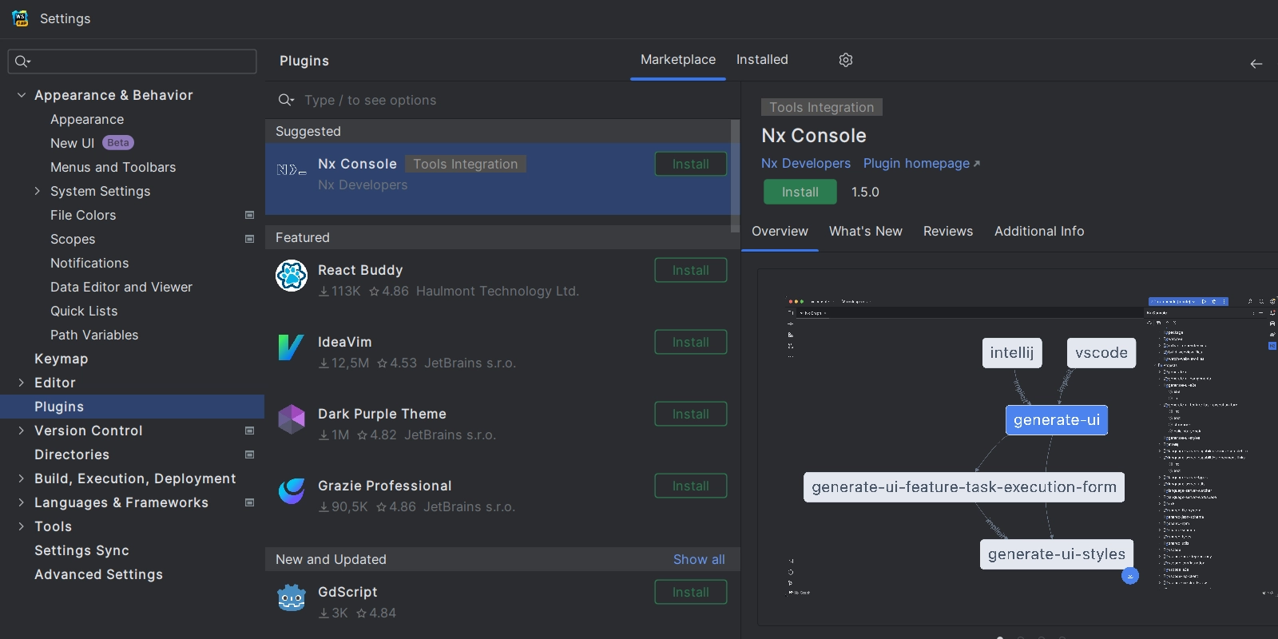Select Appearance in the settings tree
The height and width of the screenshot is (639, 1278).
pyautogui.click(x=87, y=119)
